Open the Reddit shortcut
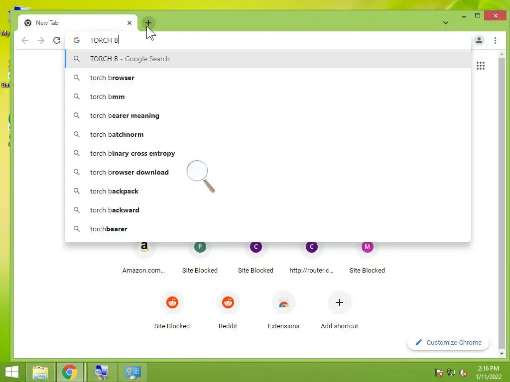Screen dimensions: 510x382 [x=228, y=310]
